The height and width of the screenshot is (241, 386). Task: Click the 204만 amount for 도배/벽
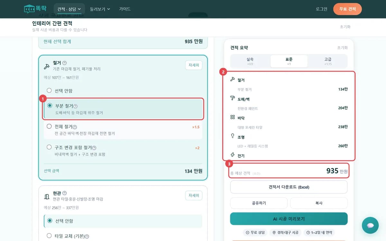coord(343,108)
